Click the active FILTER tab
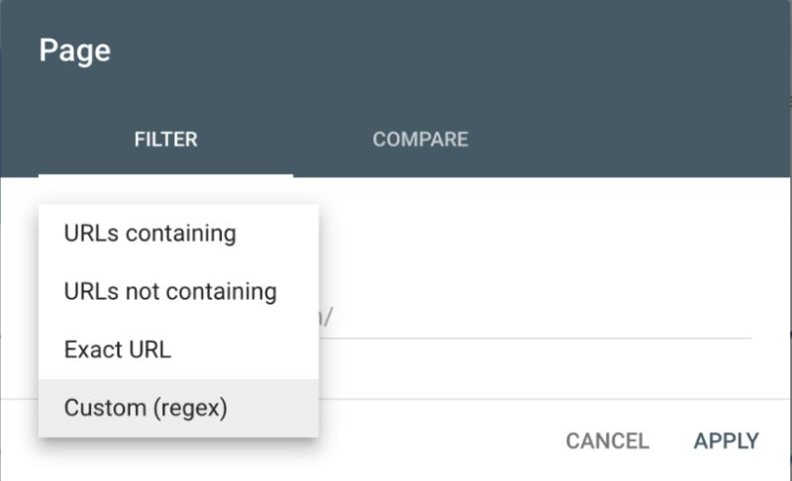 (165, 140)
